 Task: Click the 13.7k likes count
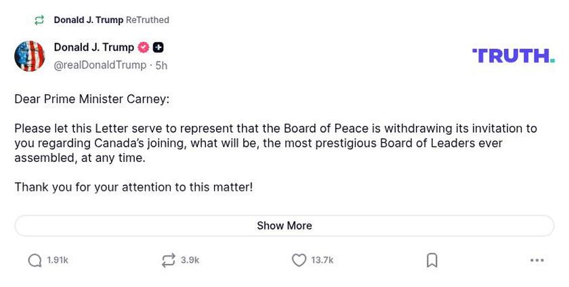click(322, 261)
